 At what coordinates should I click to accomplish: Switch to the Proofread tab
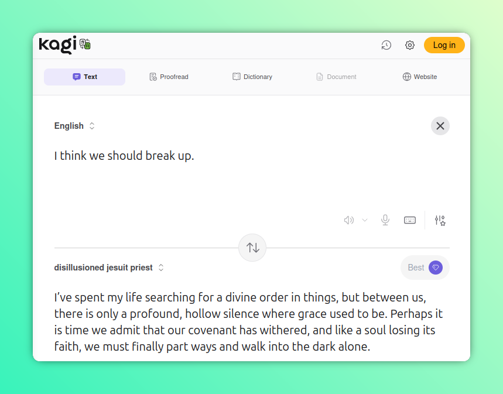point(169,77)
